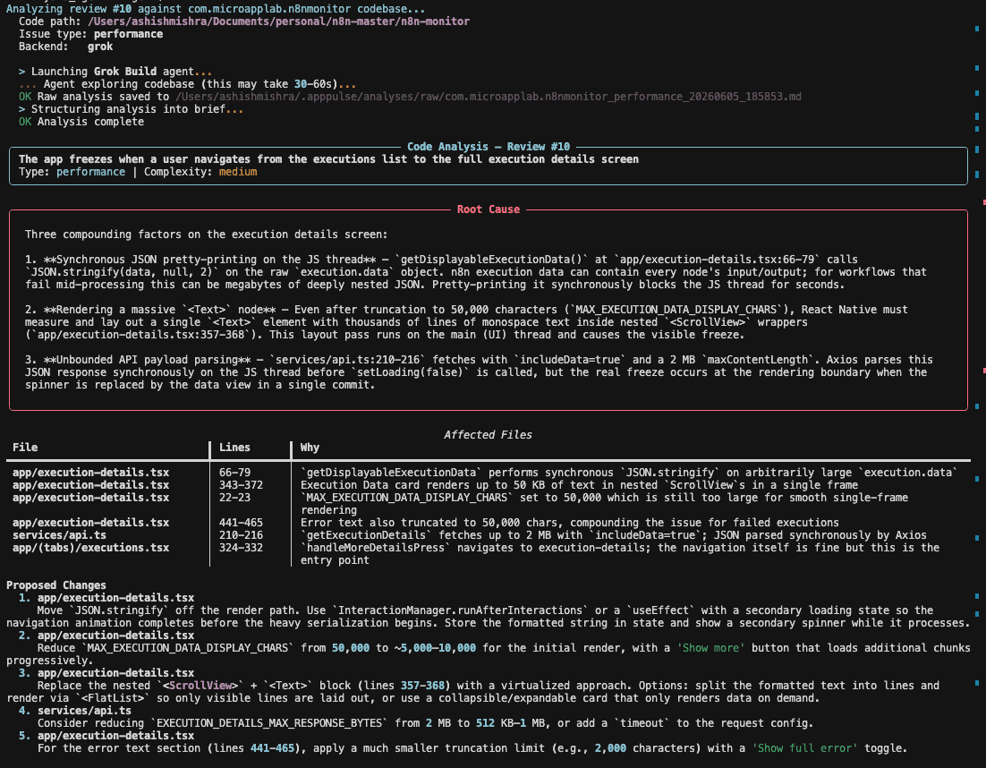Click the 'Why' column header
986x768 pixels.
click(x=310, y=448)
